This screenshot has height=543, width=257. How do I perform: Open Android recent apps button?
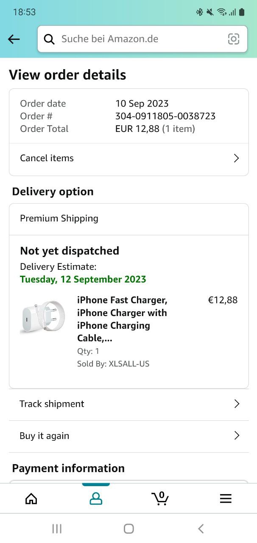56,529
